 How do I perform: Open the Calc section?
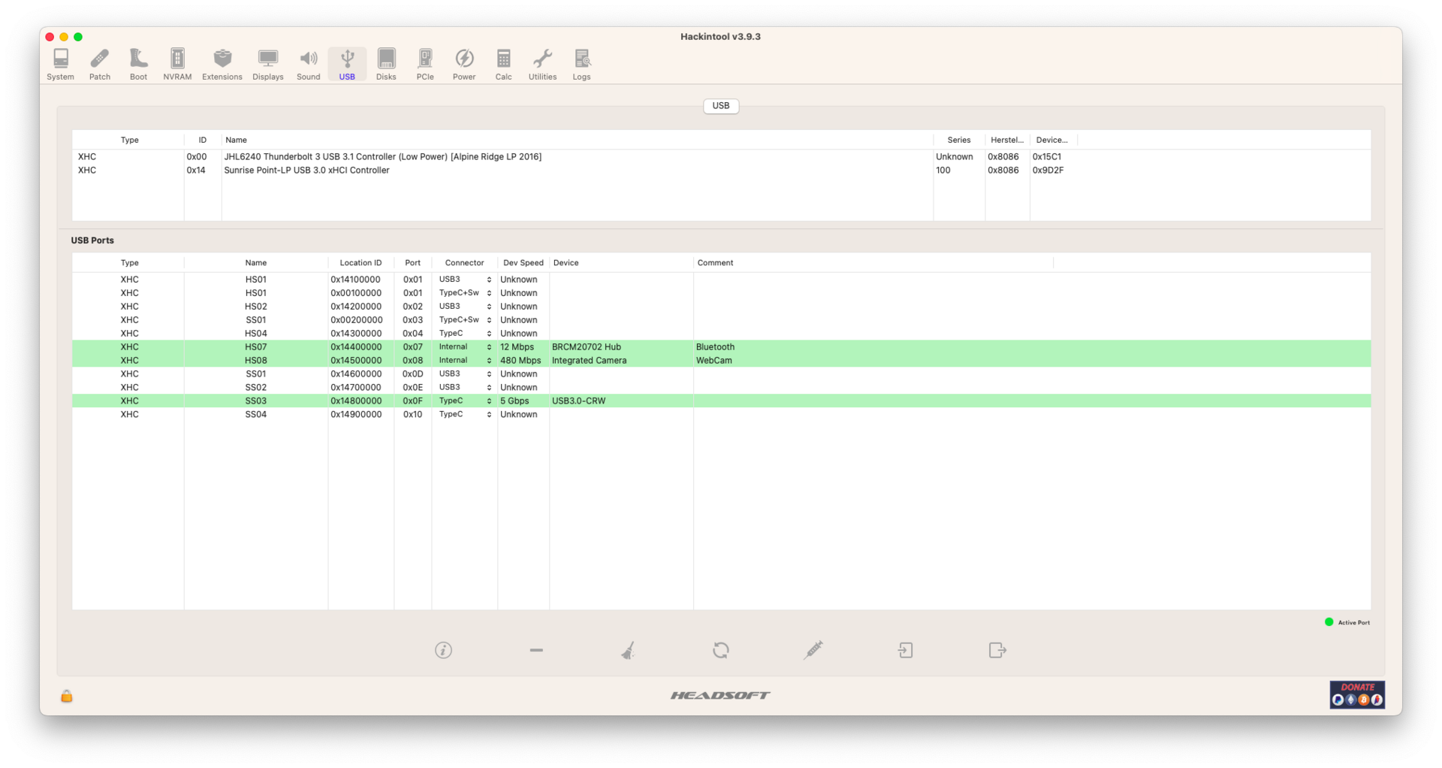coord(503,65)
